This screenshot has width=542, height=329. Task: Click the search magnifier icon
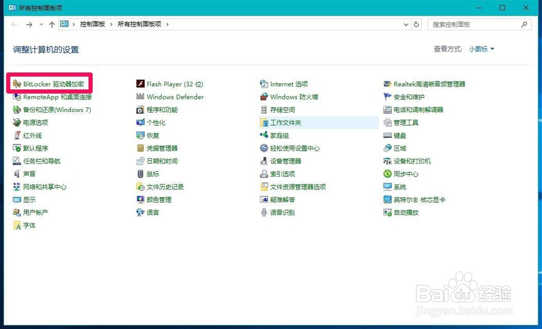pos(524,24)
